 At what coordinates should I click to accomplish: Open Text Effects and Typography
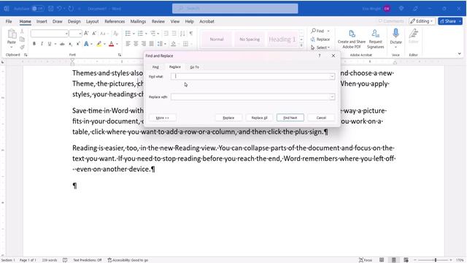(86, 44)
